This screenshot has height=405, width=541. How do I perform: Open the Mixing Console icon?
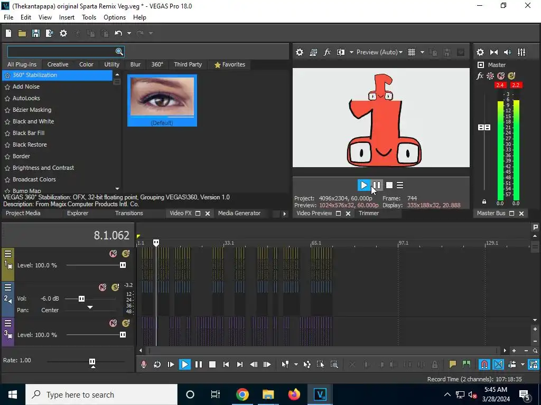pos(521,52)
